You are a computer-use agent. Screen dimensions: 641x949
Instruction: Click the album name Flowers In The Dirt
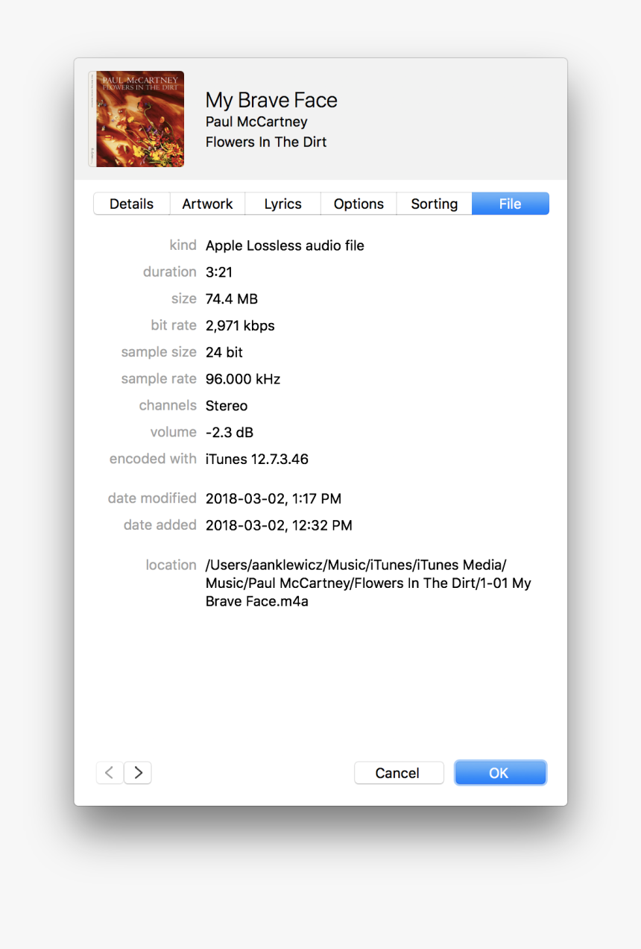(x=266, y=142)
